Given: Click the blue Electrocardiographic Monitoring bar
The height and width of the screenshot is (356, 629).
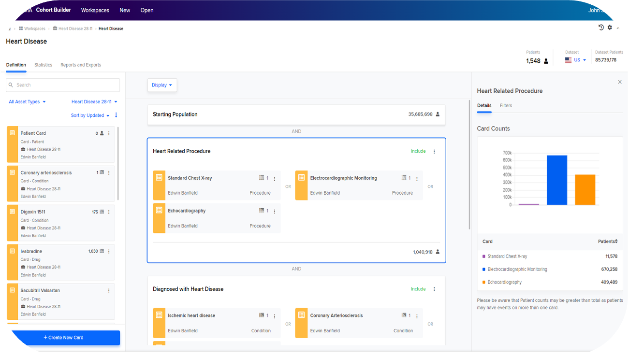Looking at the screenshot, I should (557, 180).
